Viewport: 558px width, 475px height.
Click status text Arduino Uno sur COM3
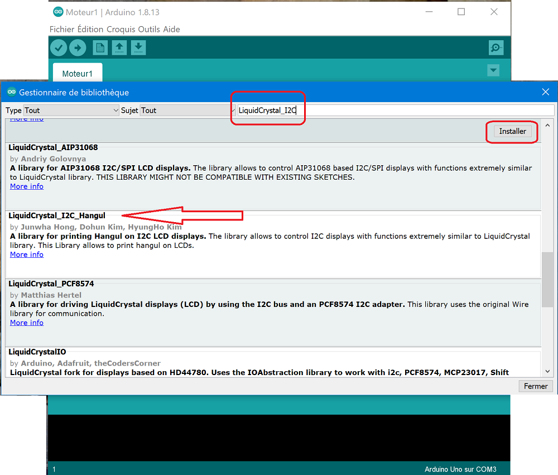(x=460, y=469)
